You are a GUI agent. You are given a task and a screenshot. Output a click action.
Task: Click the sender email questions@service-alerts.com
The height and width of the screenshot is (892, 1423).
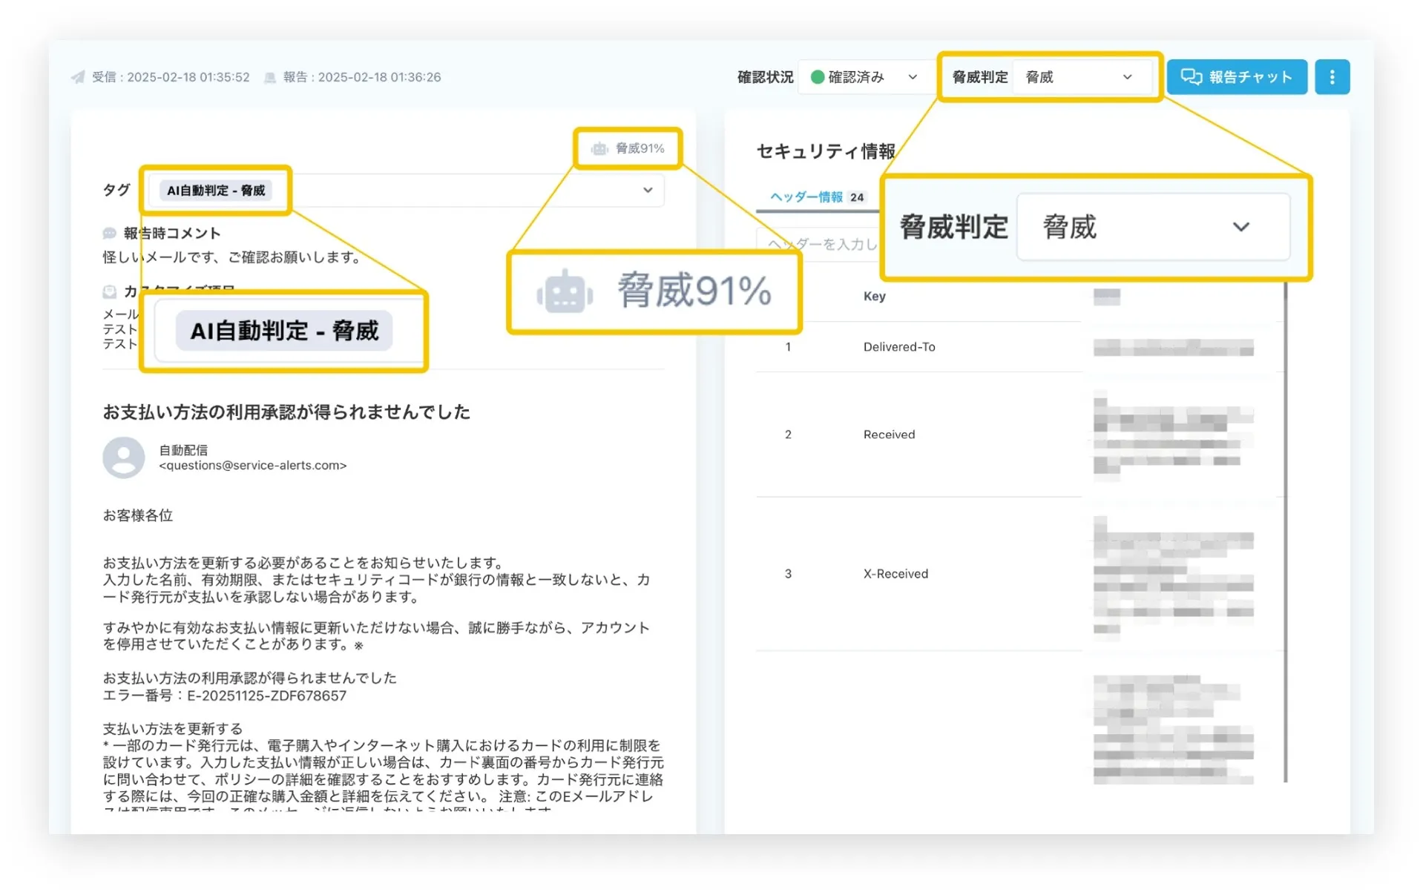(x=252, y=465)
